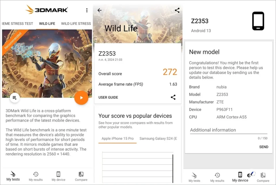Open My results in left bottom bar
This screenshot has width=276, height=185.
click(x=36, y=177)
